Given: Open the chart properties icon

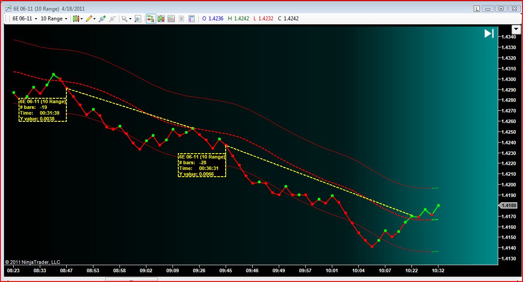Looking at the screenshot, I should pos(192,19).
